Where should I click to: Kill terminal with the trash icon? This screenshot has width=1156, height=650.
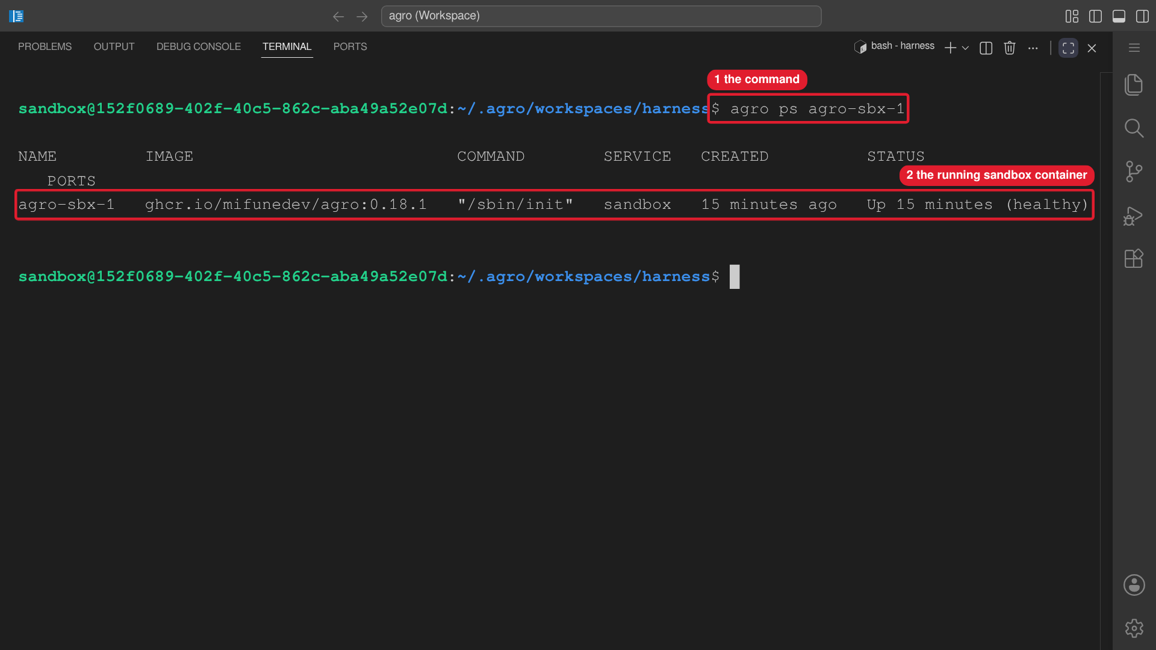point(1010,48)
